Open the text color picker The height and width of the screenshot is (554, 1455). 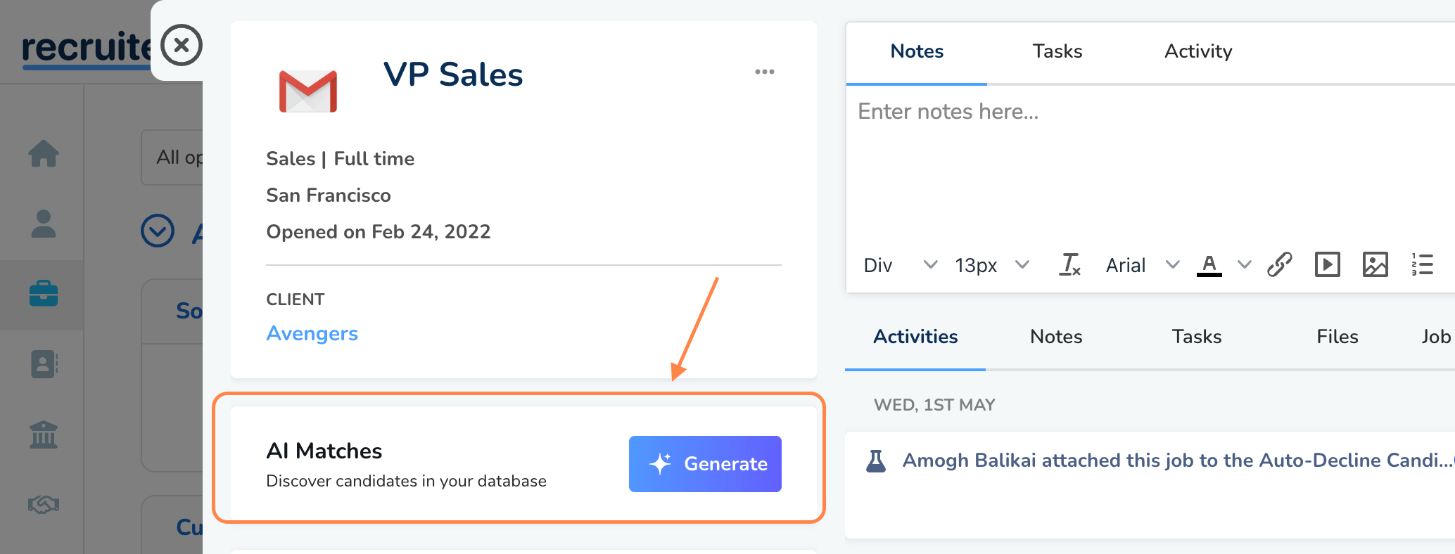[x=1209, y=265]
